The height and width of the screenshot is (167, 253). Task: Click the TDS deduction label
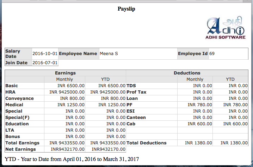point(131,86)
